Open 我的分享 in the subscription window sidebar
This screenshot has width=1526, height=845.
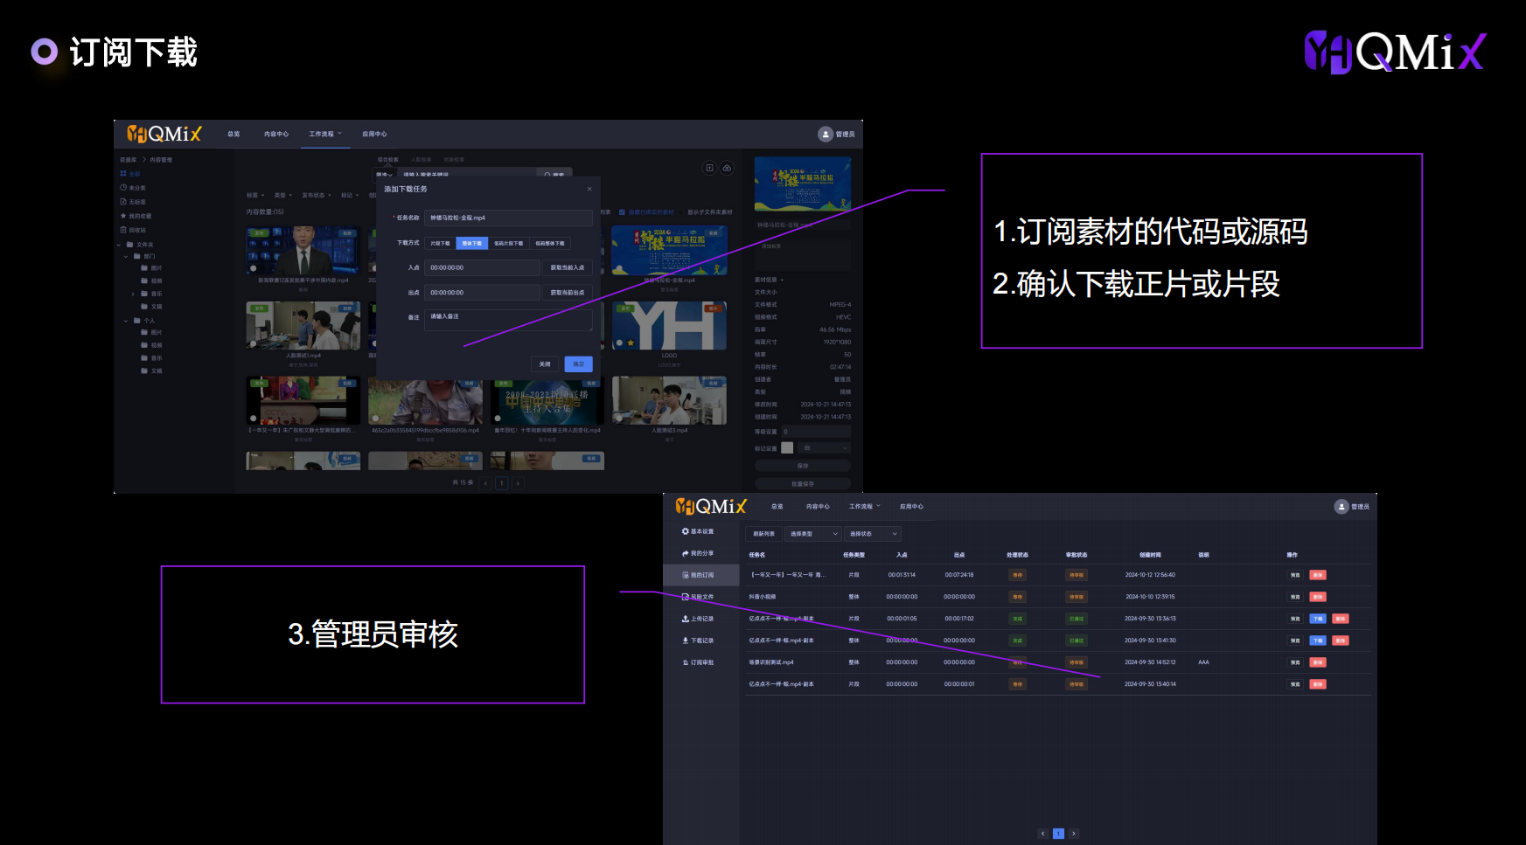698,553
